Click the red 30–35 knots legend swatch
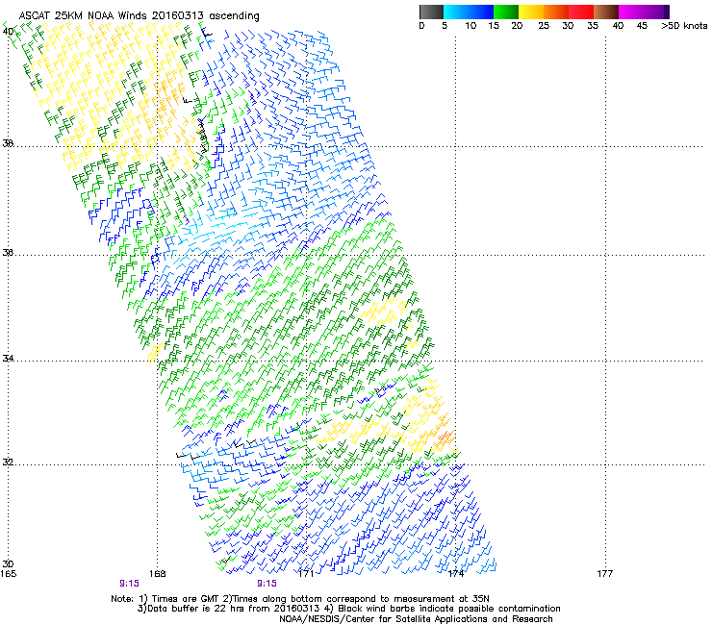This screenshot has width=712, height=625. pyautogui.click(x=581, y=12)
